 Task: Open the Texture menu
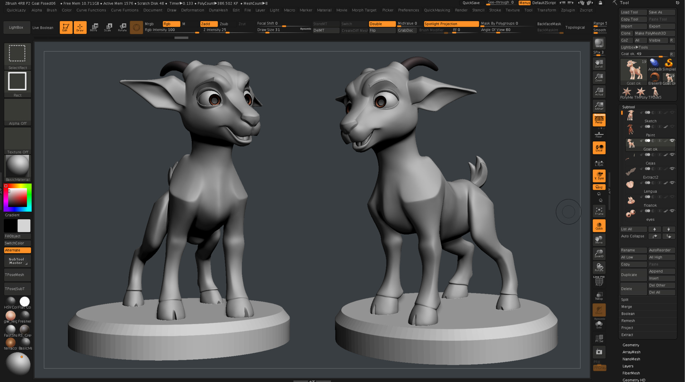pyautogui.click(x=513, y=10)
